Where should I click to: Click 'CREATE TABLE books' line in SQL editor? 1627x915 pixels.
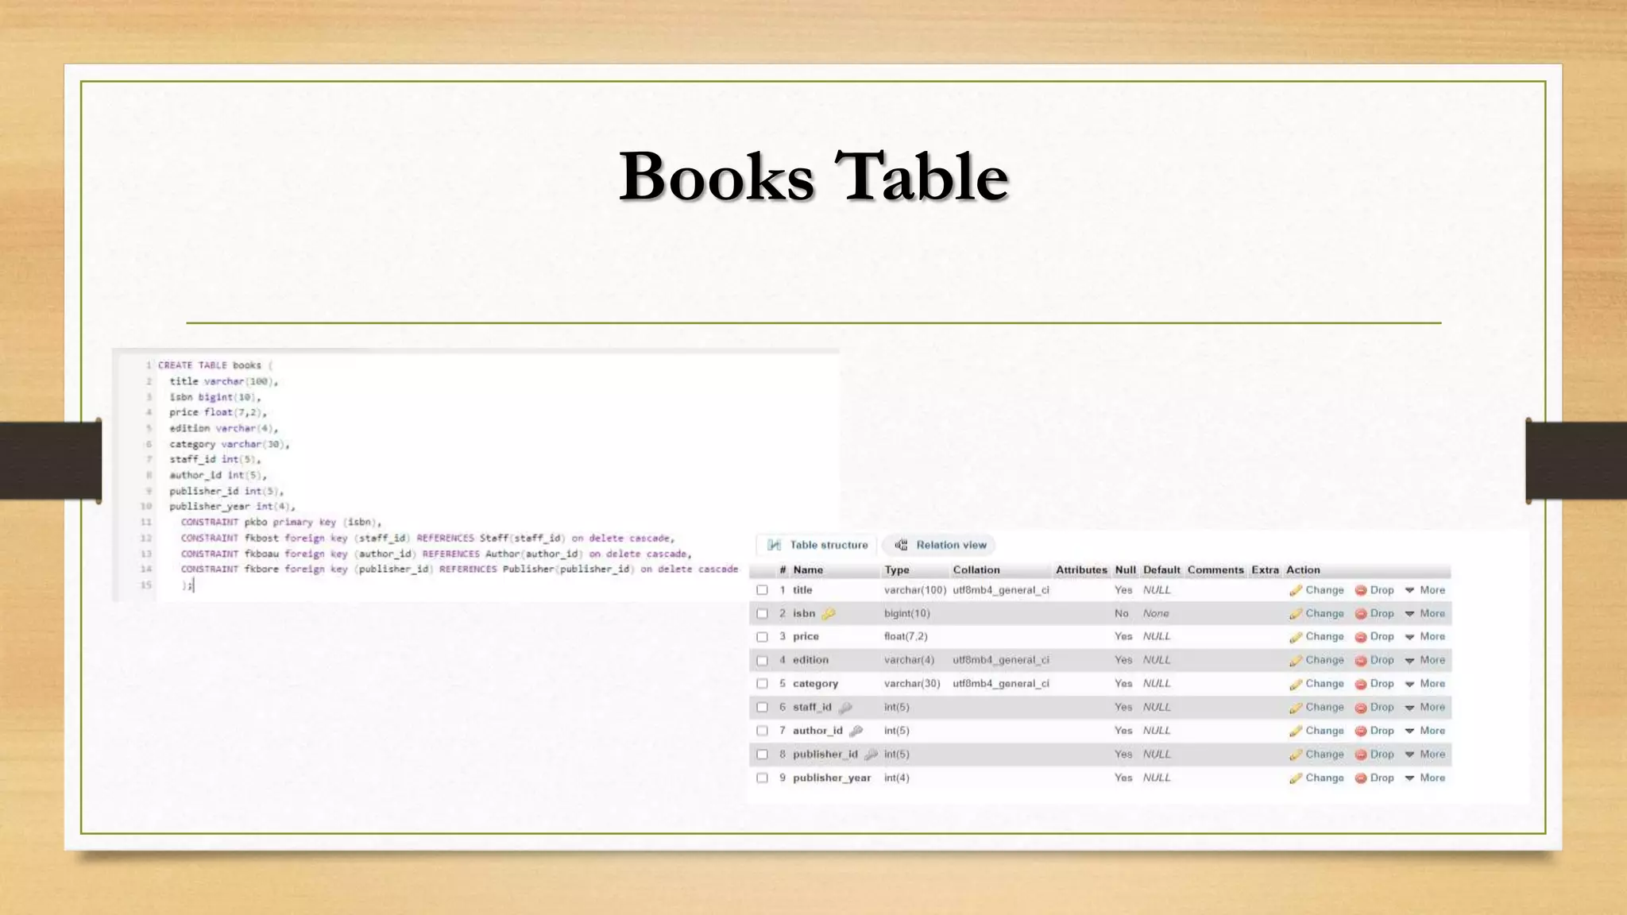point(214,365)
